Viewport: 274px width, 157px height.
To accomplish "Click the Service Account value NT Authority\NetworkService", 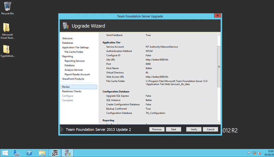I will coord(162,47).
